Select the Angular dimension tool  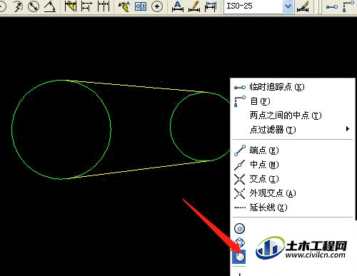[50, 6]
